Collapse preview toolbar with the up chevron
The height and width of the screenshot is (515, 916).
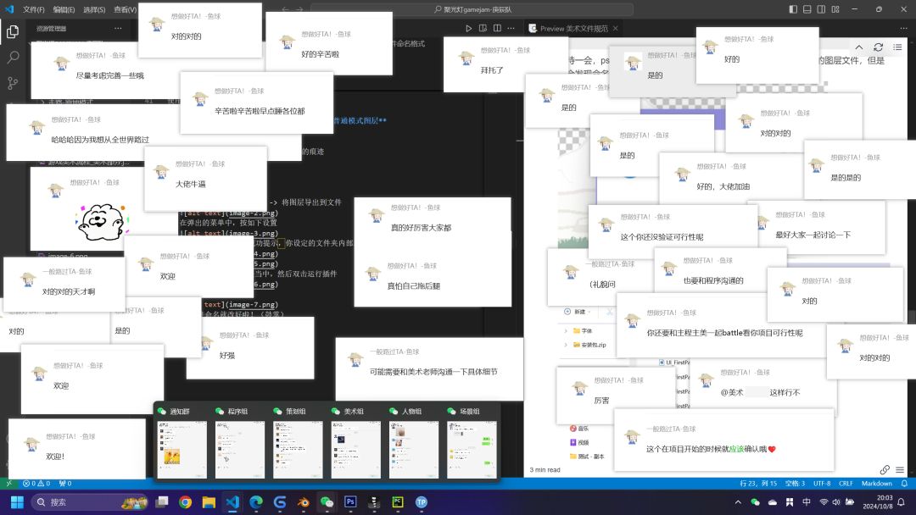tap(858, 47)
